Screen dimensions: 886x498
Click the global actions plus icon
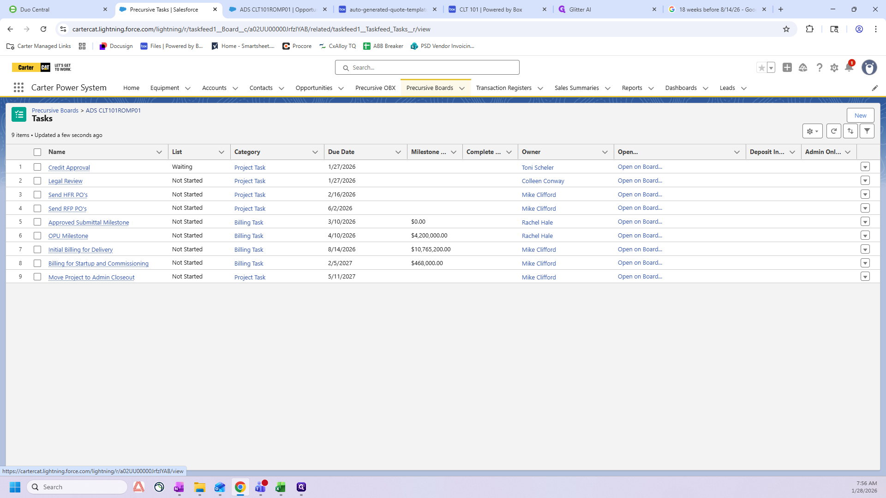click(787, 67)
